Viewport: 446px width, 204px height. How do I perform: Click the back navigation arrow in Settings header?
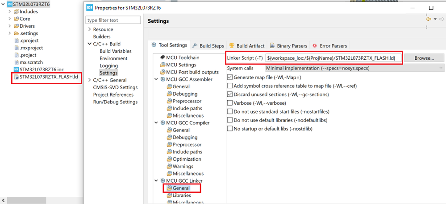(429, 19)
